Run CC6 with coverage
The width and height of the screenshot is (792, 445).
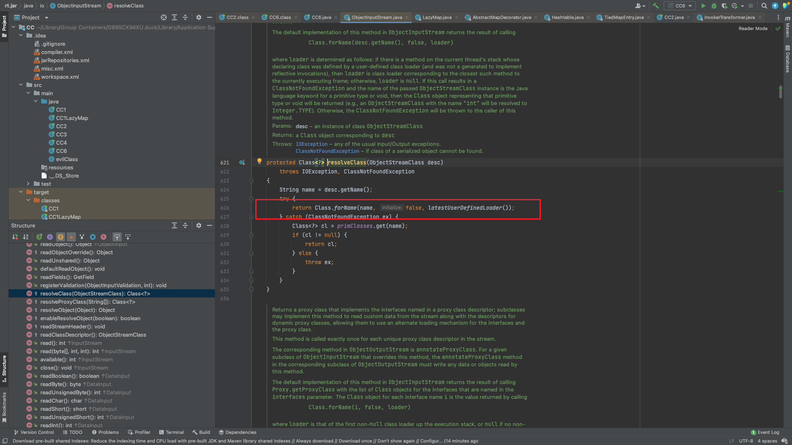tap(724, 6)
